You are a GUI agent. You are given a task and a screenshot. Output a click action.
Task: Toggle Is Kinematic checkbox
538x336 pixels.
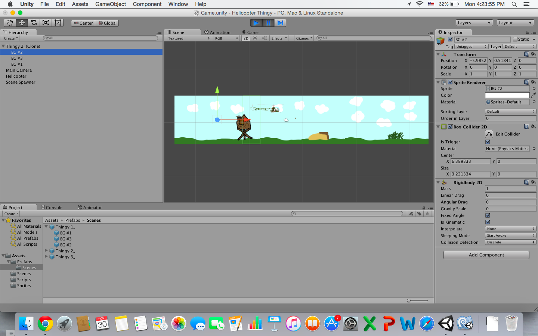pyautogui.click(x=488, y=222)
